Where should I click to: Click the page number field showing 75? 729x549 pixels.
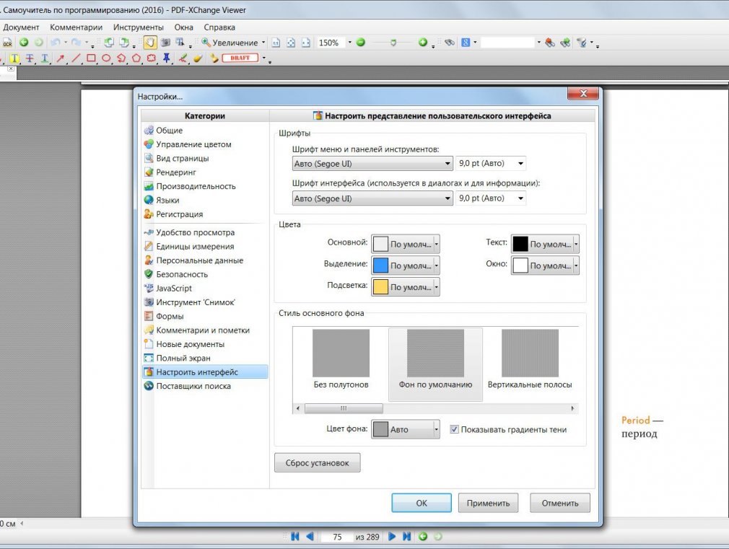tap(337, 537)
